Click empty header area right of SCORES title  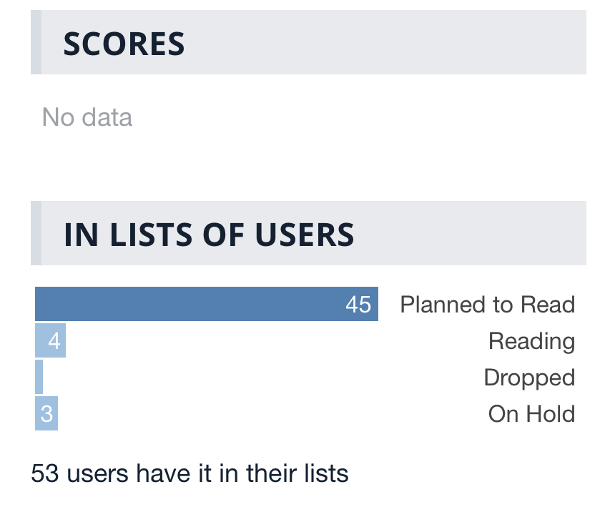386,43
